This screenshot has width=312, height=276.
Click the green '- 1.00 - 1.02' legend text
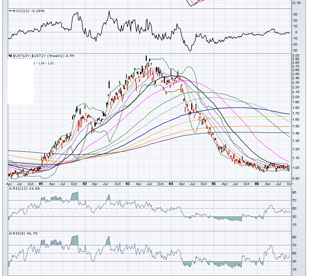[x=45, y=63]
